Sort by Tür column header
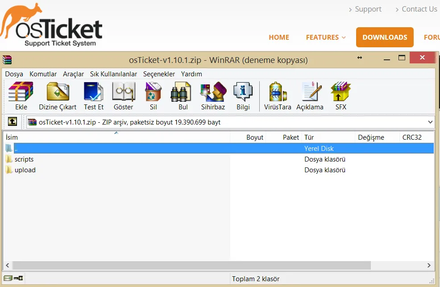This screenshot has width=440, height=287. coord(328,137)
